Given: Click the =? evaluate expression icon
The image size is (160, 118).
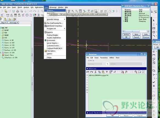Looking at the screenshot, I should 115,72.
